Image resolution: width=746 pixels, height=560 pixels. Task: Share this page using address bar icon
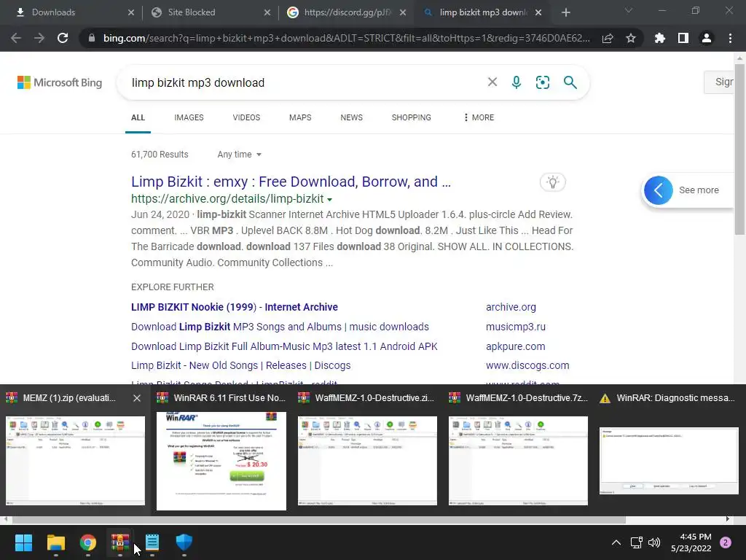pyautogui.click(x=608, y=38)
